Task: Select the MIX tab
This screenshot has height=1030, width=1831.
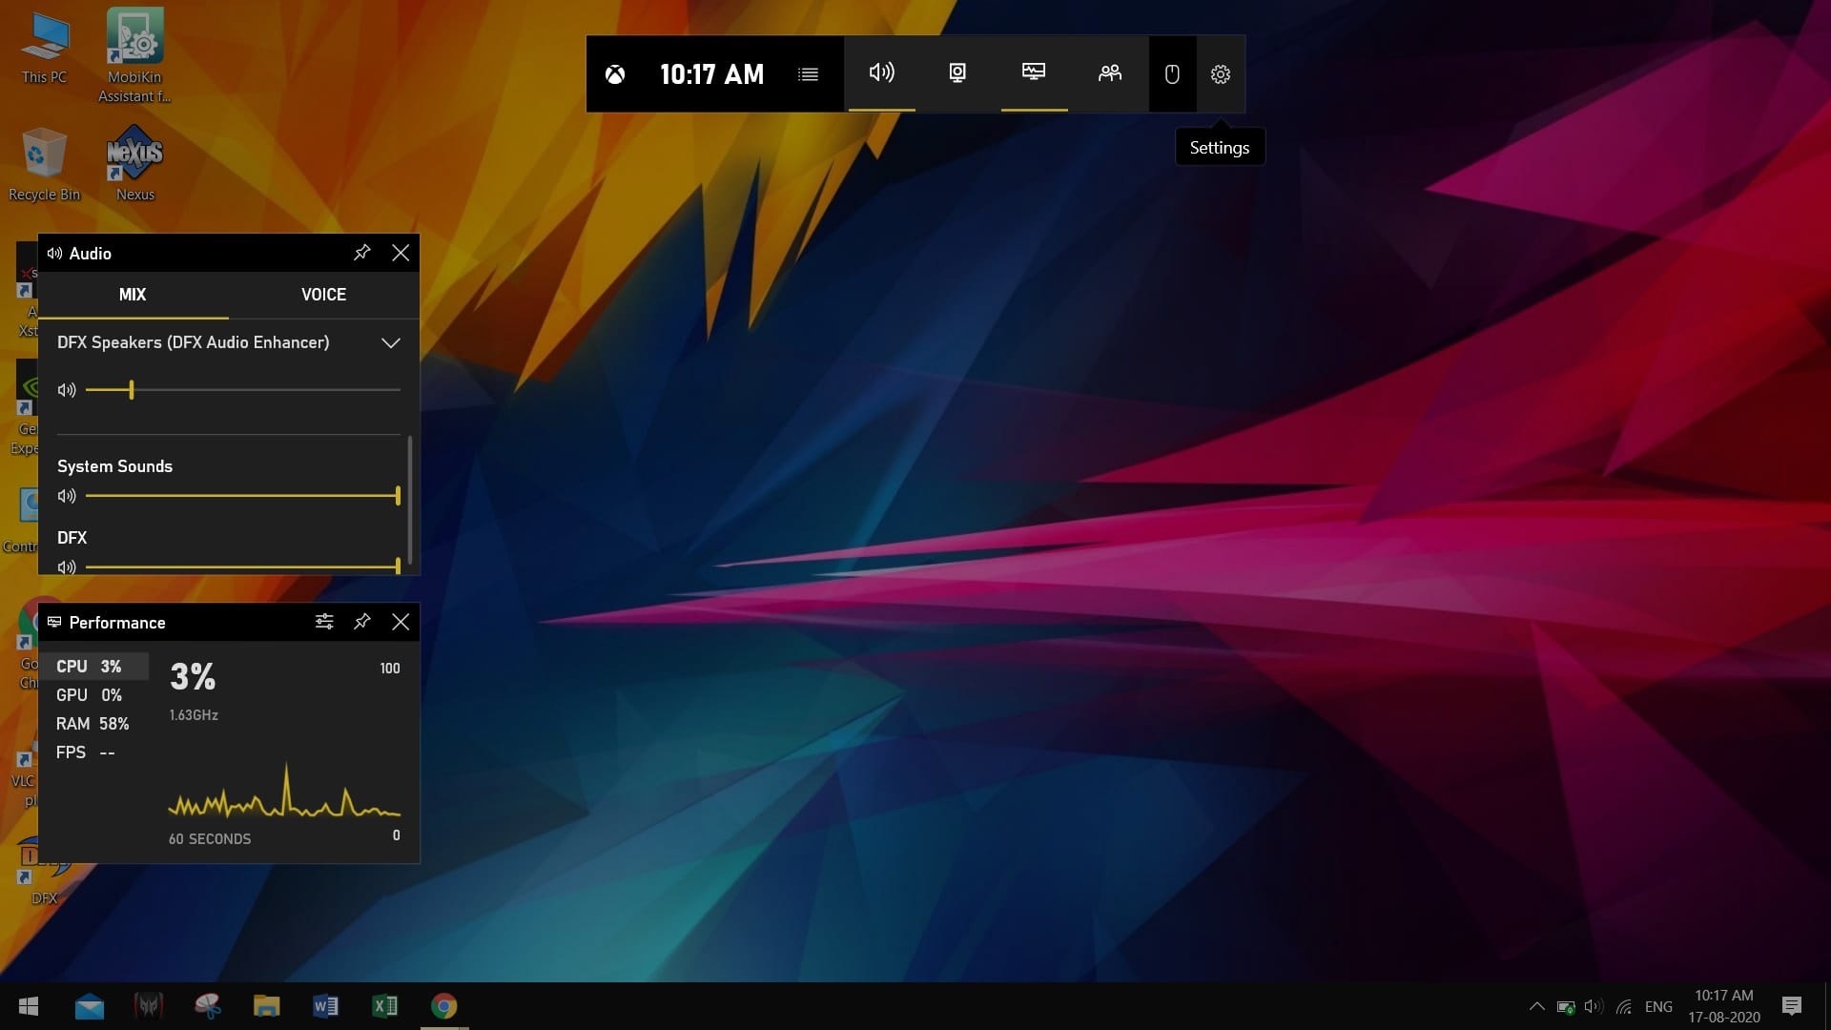Action: point(133,295)
